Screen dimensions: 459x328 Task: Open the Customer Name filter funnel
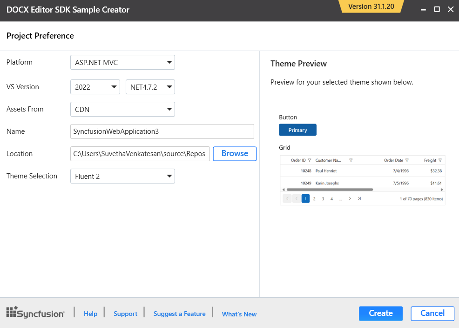351,160
